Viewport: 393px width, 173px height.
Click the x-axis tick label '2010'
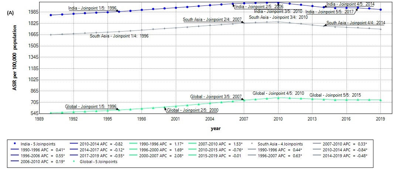click(x=278, y=118)
